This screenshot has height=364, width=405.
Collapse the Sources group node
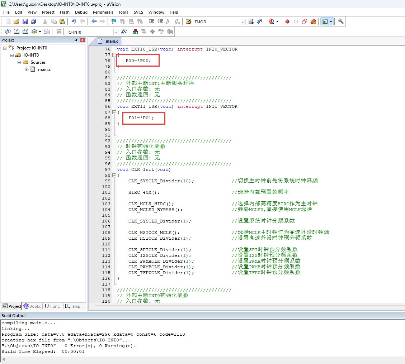[x=19, y=62]
